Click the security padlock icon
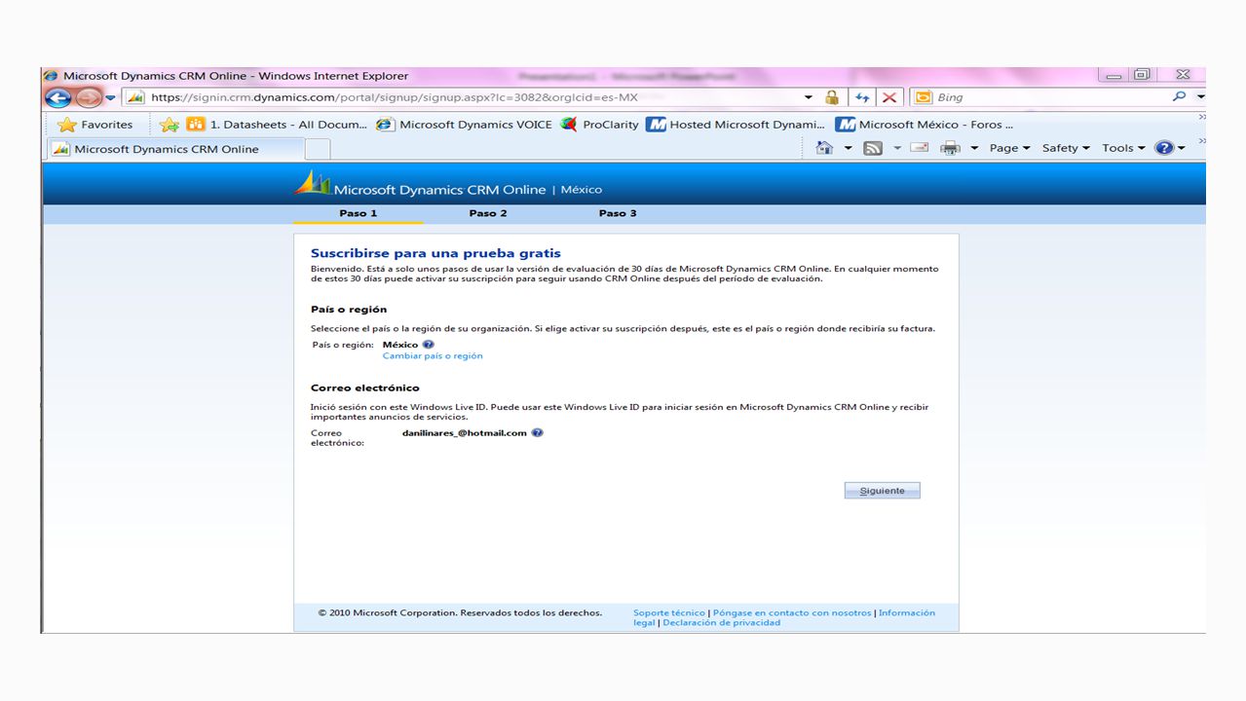The height and width of the screenshot is (701, 1246). coord(832,97)
